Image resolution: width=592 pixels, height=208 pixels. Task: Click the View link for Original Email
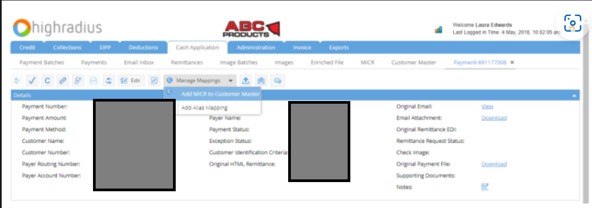(x=488, y=106)
